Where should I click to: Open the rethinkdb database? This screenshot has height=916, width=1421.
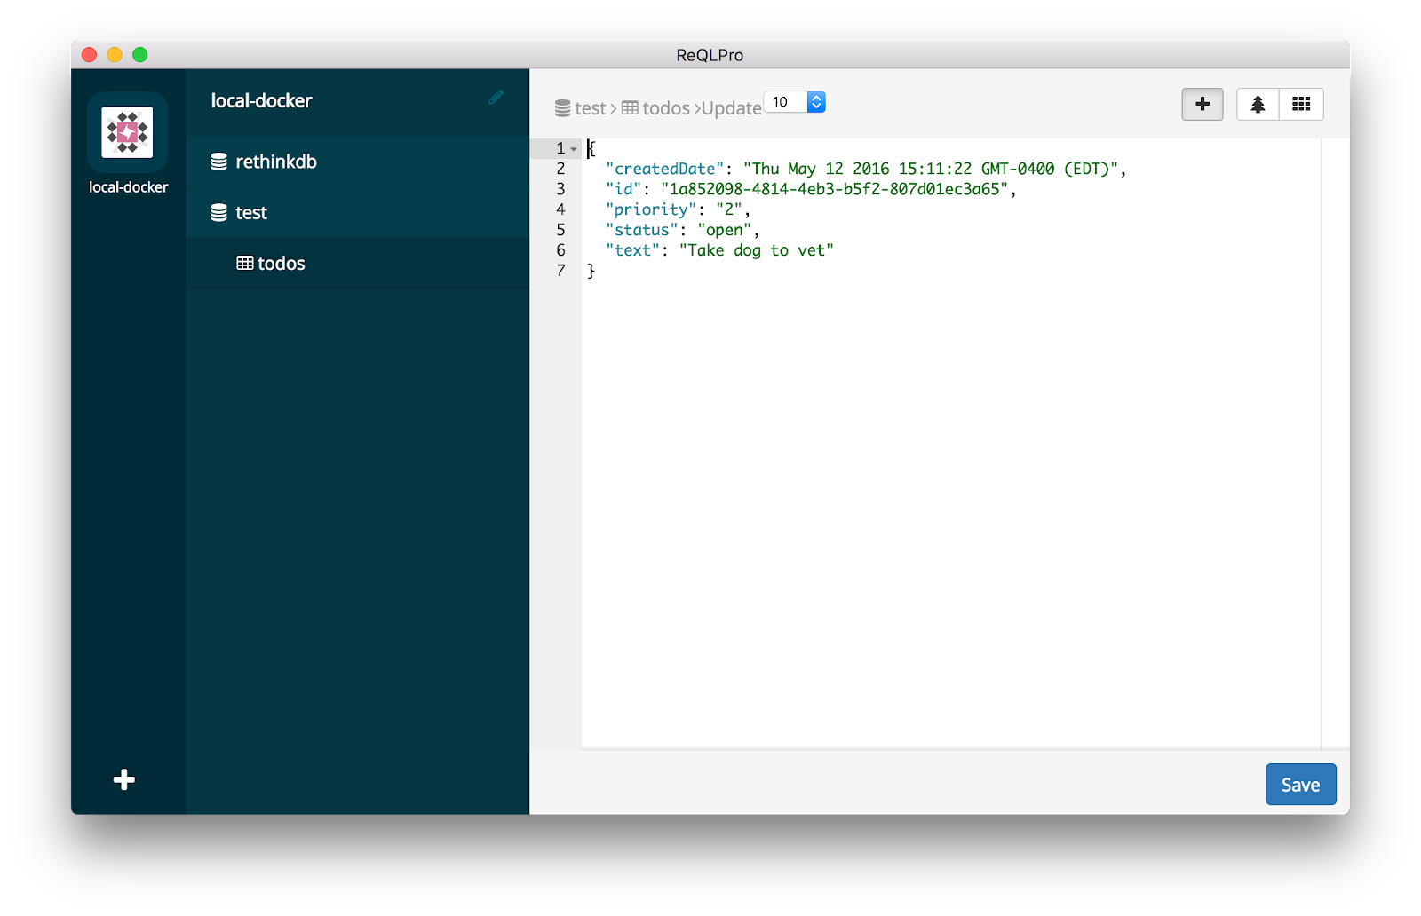(x=358, y=162)
